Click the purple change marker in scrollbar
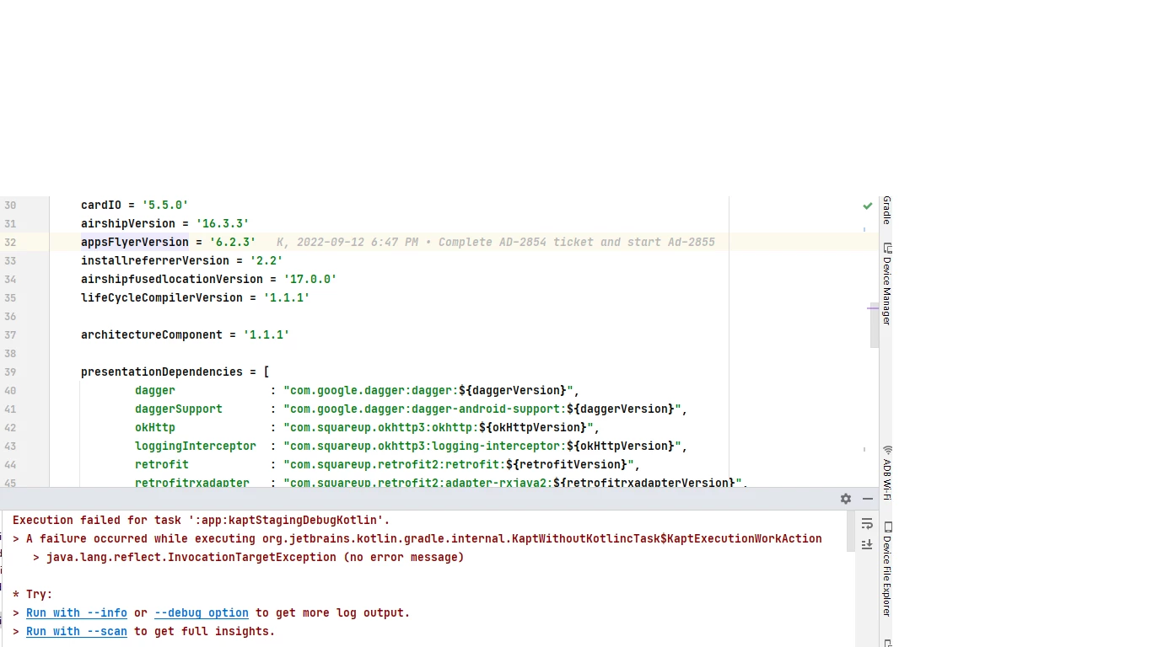1152x647 pixels. (873, 307)
